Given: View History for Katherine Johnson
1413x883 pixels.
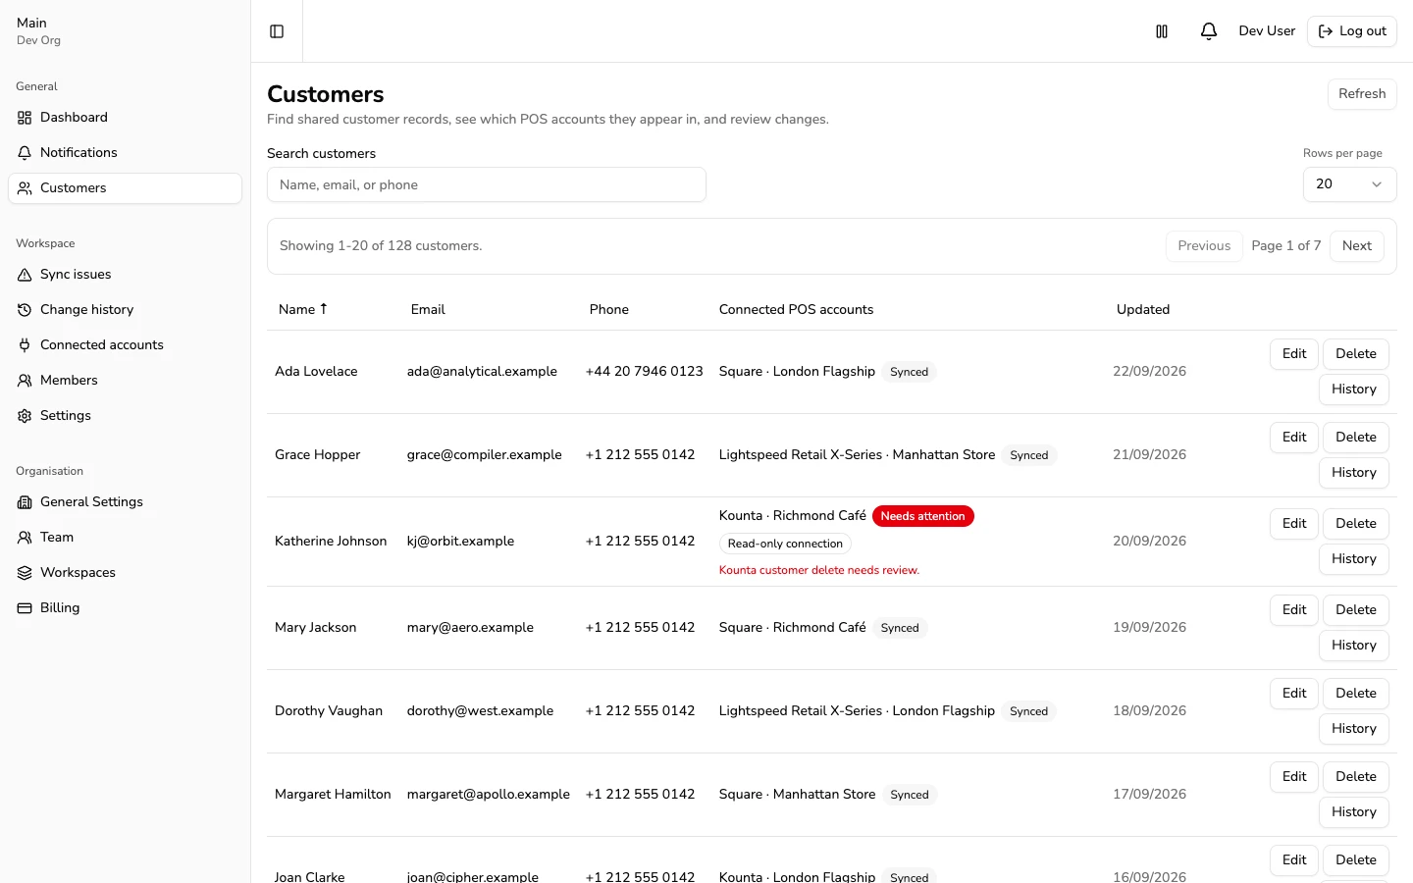Looking at the screenshot, I should coord(1354,559).
